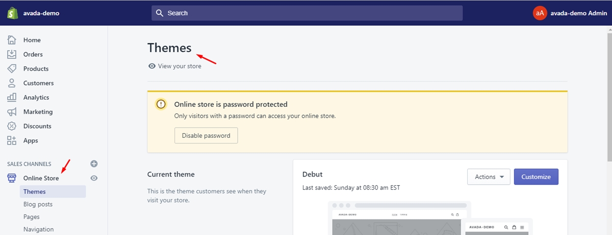Click the Customize button
This screenshot has height=235, width=612.
pyautogui.click(x=536, y=177)
